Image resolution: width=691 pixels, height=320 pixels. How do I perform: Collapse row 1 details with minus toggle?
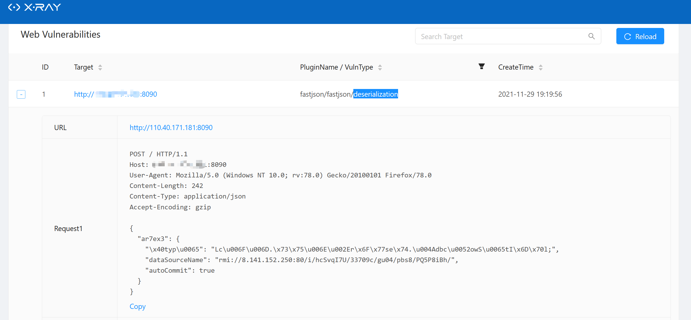[21, 94]
